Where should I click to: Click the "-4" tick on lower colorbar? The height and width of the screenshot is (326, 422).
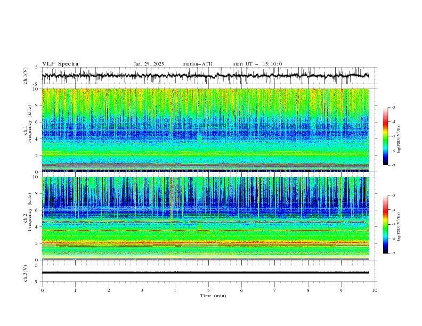point(393,210)
